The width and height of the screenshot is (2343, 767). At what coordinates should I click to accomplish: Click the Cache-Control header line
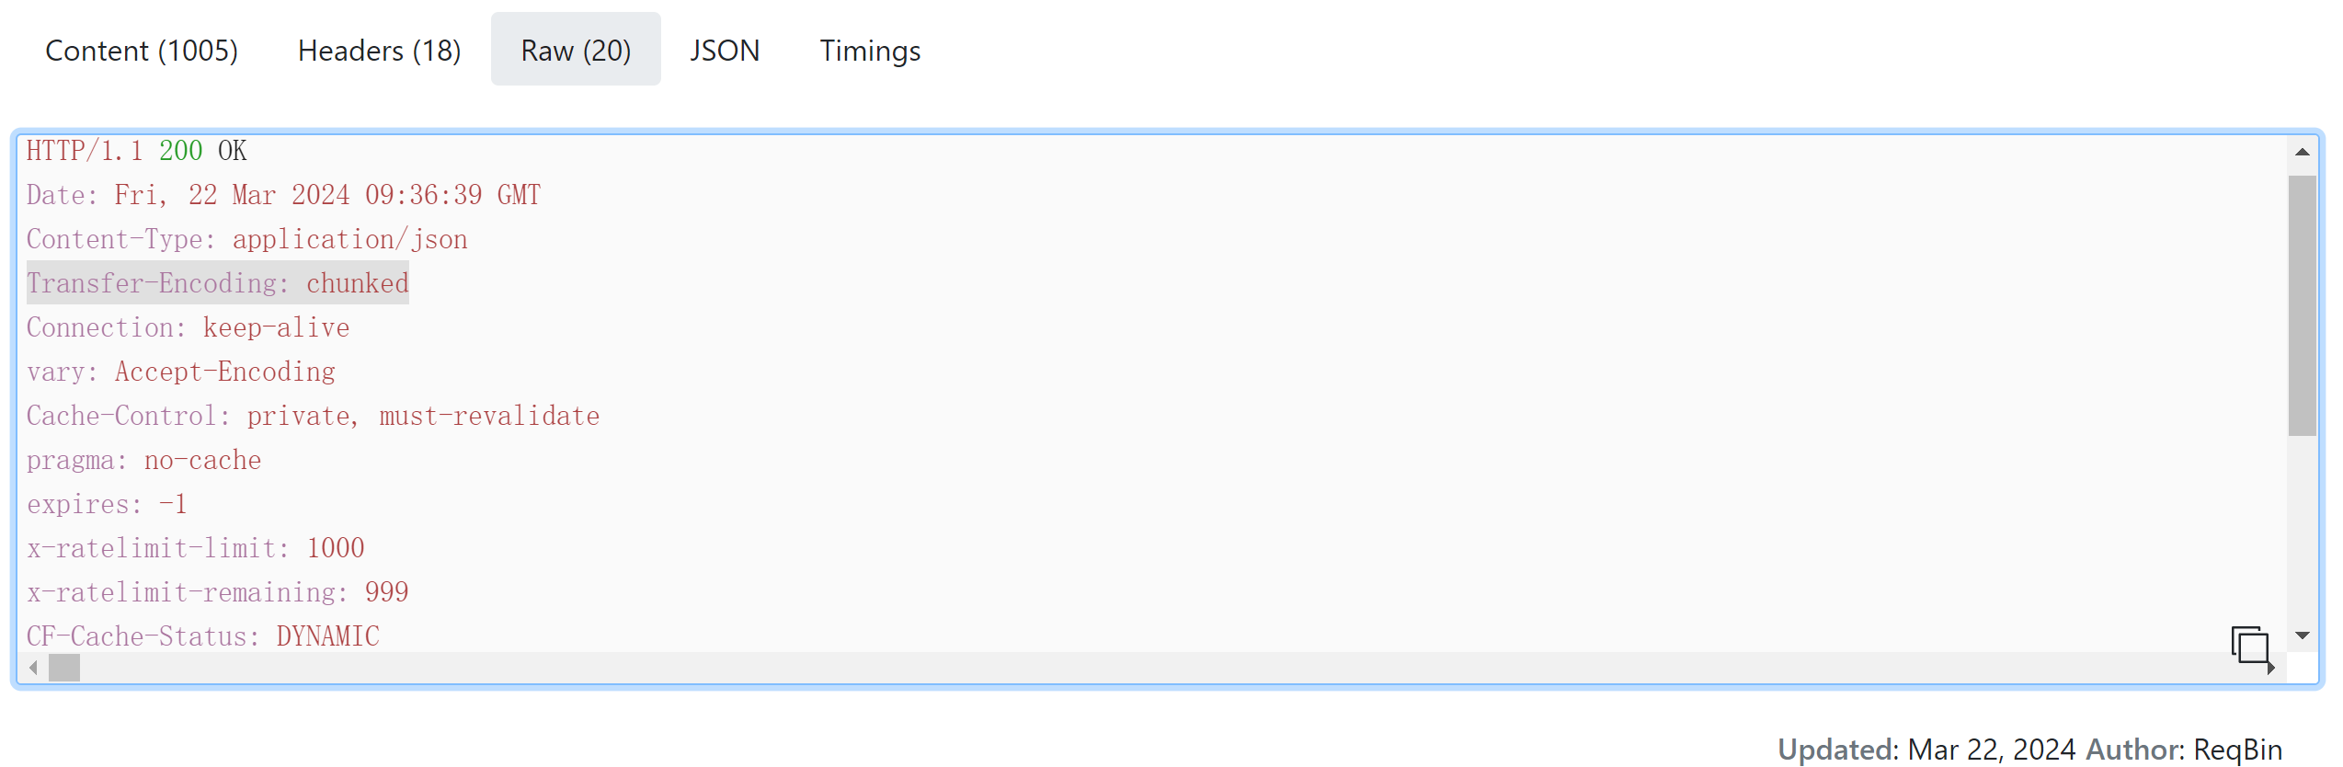point(313,416)
